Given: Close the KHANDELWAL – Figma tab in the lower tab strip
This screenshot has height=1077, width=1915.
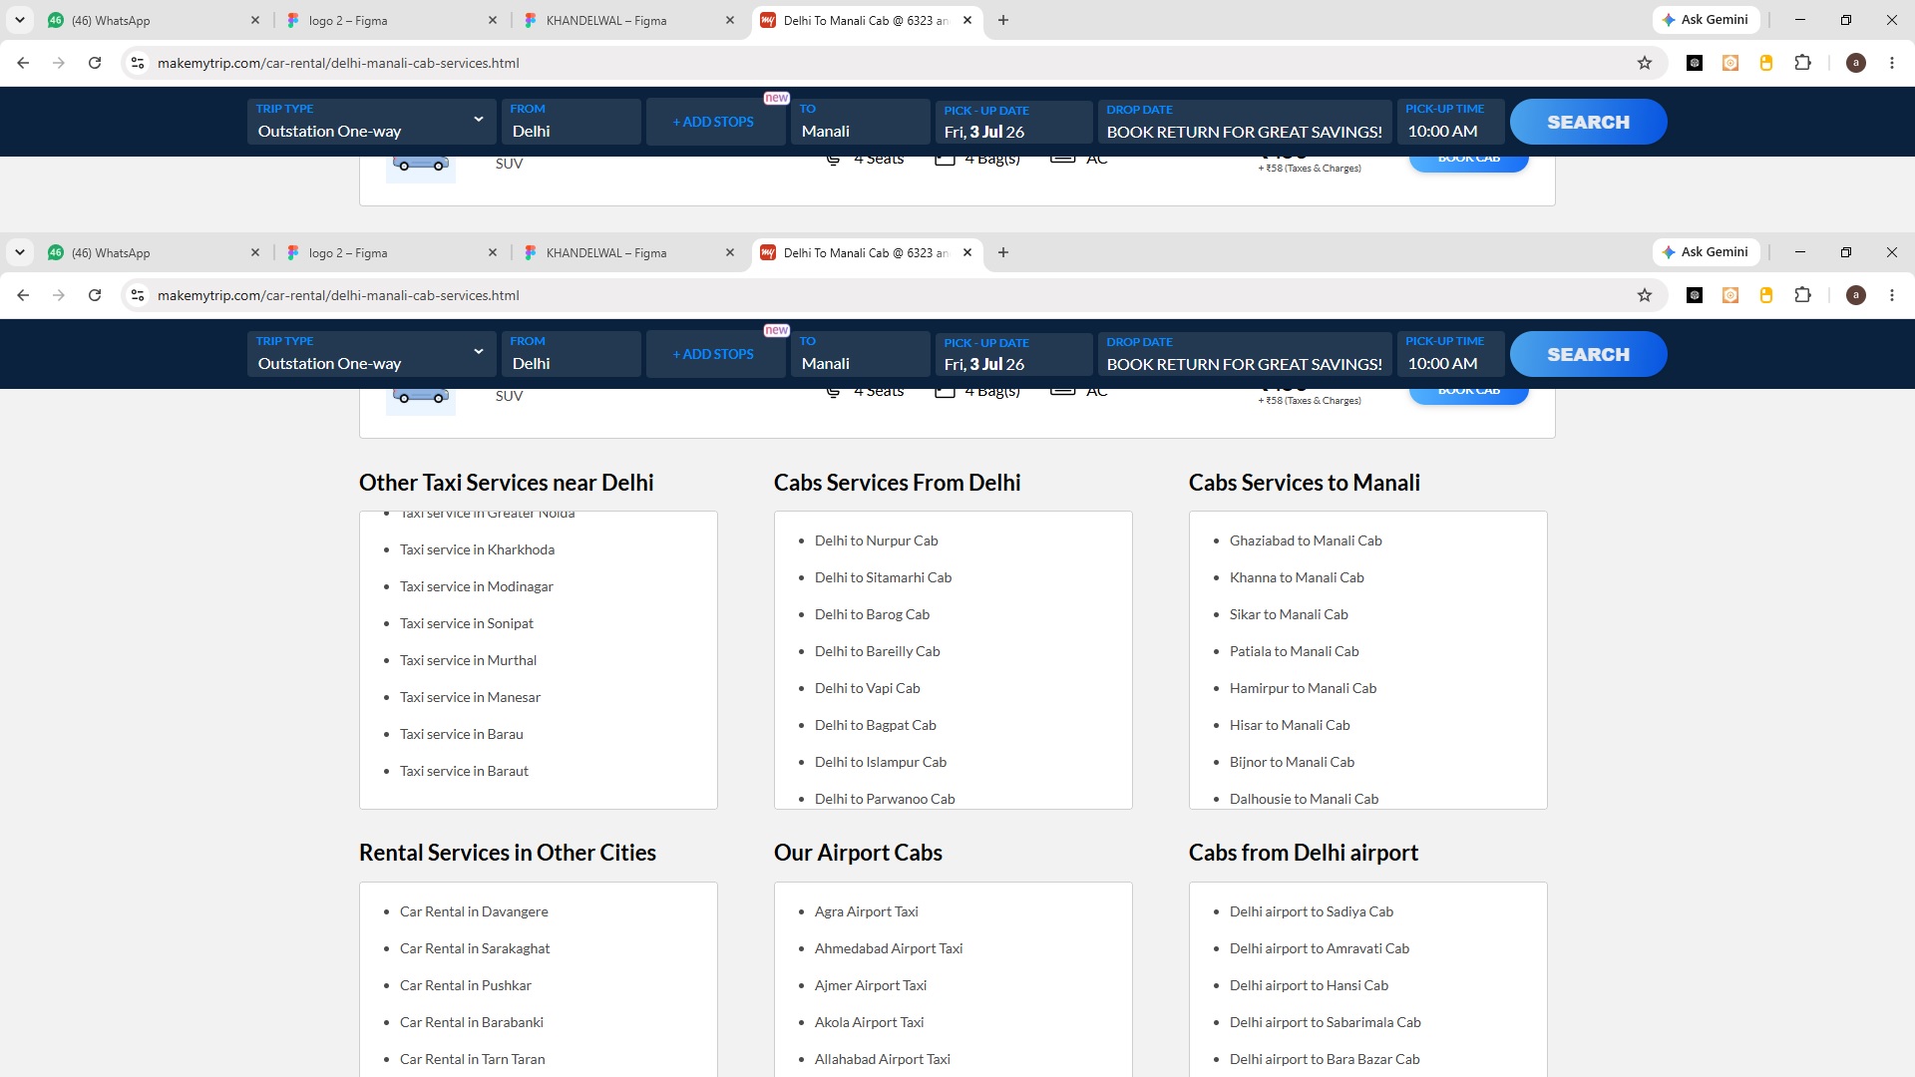Looking at the screenshot, I should (x=730, y=252).
